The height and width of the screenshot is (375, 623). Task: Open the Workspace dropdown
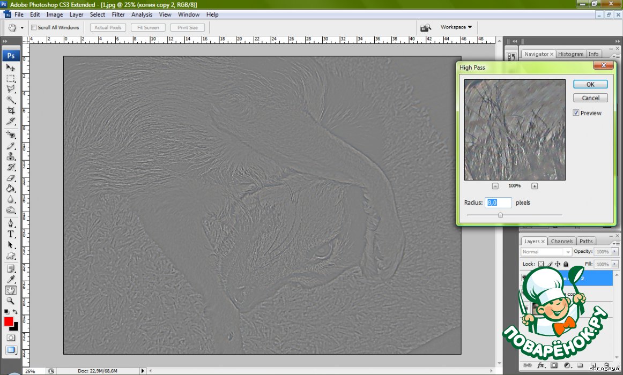click(456, 27)
